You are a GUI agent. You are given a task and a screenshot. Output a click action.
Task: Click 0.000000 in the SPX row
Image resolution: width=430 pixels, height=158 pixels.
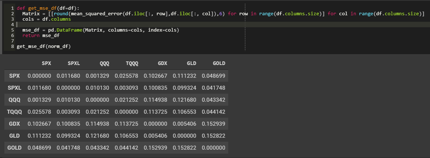coord(39,76)
